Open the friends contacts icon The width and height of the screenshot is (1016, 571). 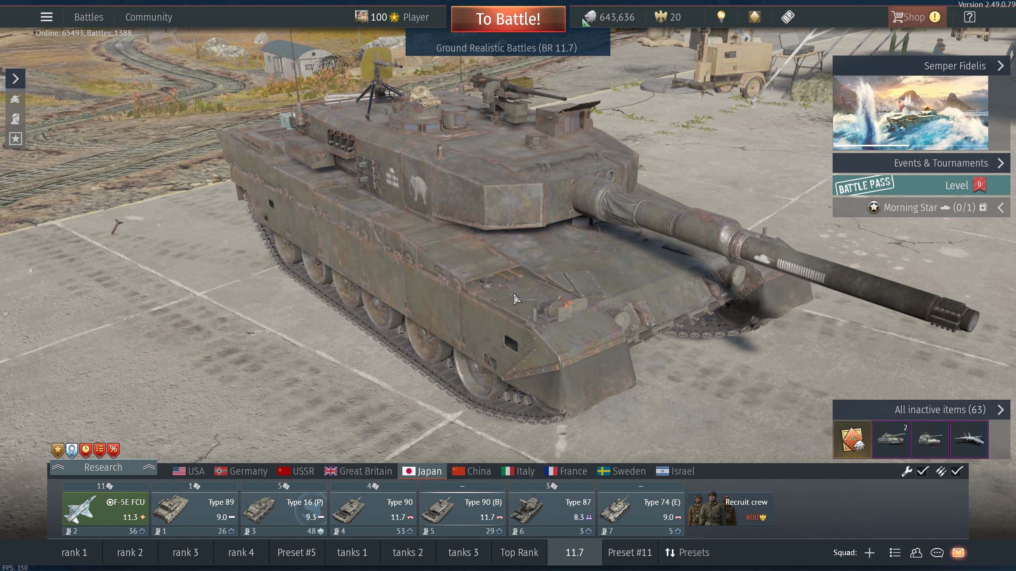click(916, 552)
